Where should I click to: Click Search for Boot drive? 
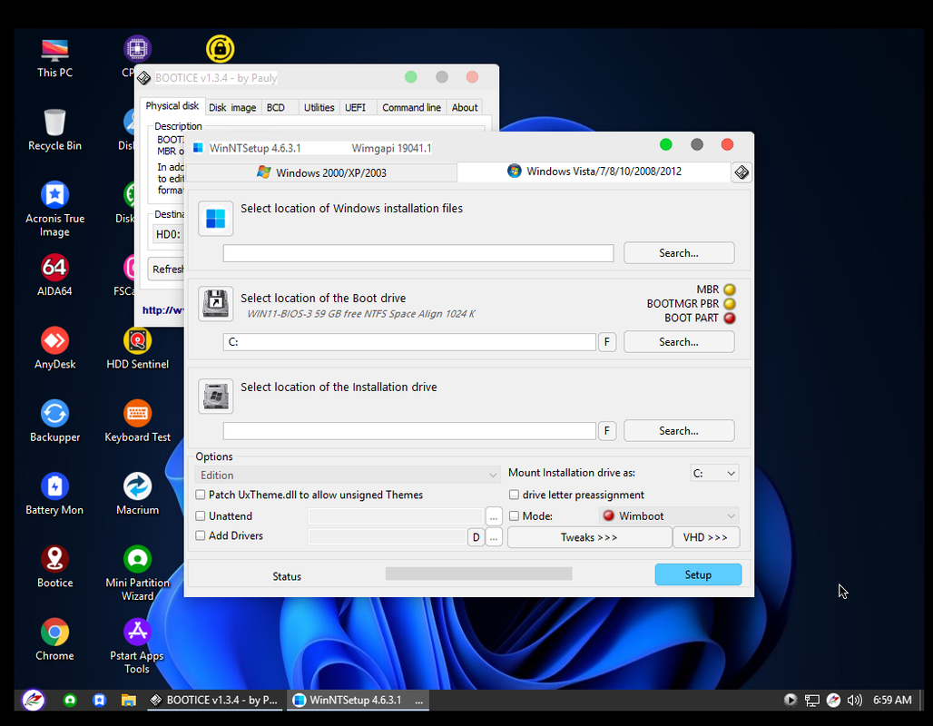pos(679,341)
